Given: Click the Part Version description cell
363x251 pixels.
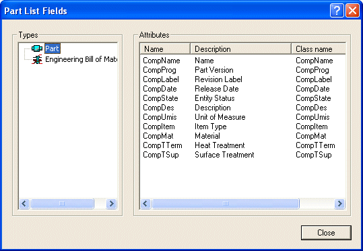Looking at the screenshot, I should 214,70.
